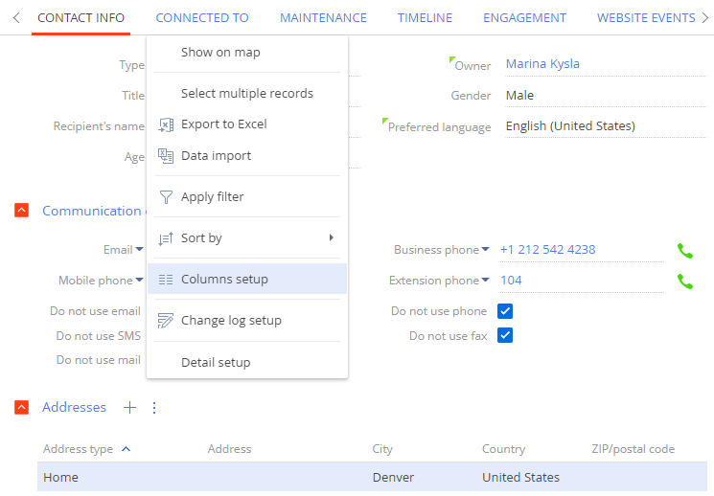Go to the previous tabs with left arrow

[x=16, y=18]
